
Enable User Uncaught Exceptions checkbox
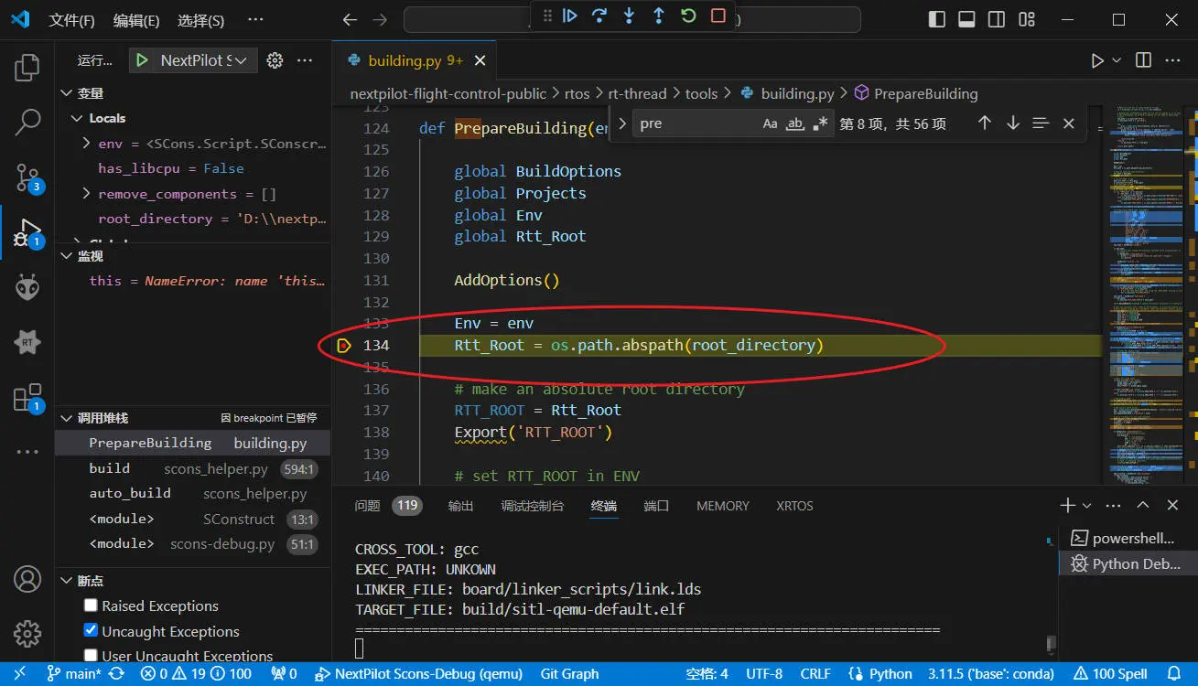pyautogui.click(x=91, y=655)
